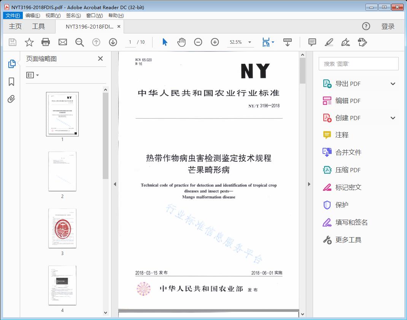This screenshot has width=407, height=320.
Task: Select the Hand tool for panning
Action: tap(181, 42)
